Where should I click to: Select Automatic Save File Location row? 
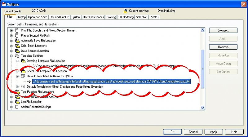(x=38, y=41)
